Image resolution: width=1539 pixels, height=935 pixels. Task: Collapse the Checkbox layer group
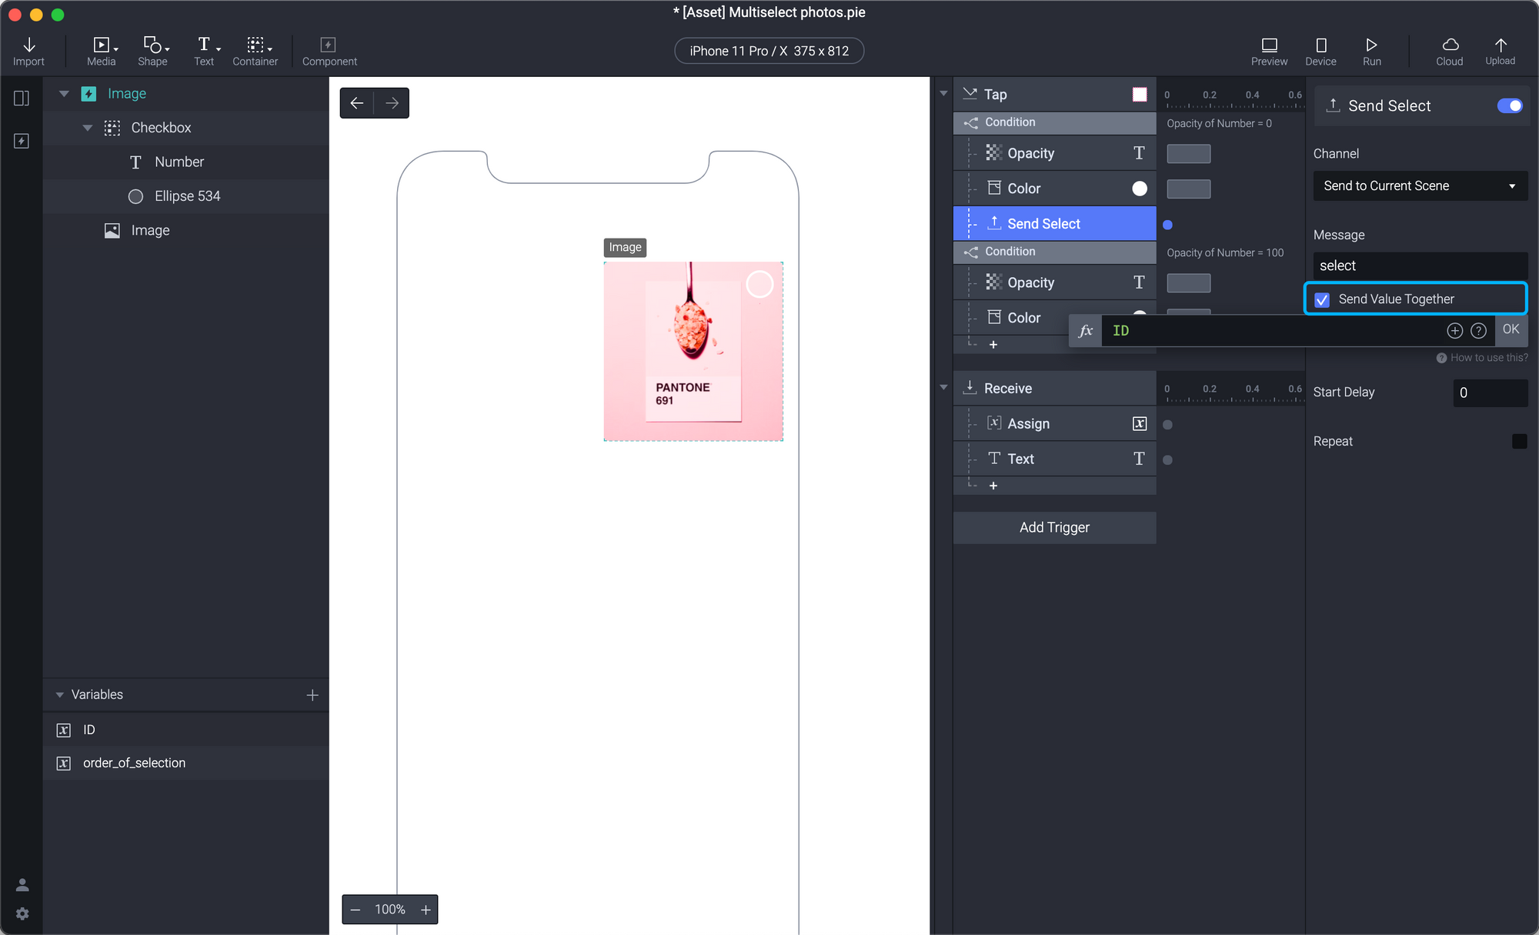tap(88, 128)
